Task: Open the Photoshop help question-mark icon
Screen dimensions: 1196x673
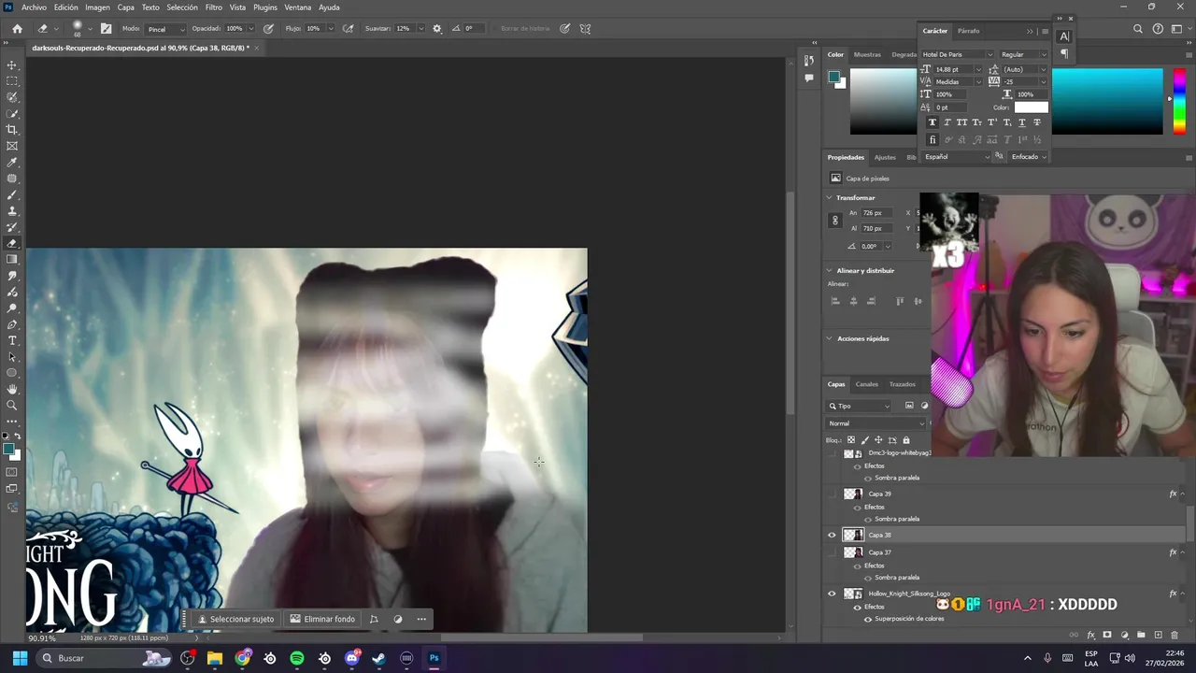Action: click(1158, 29)
